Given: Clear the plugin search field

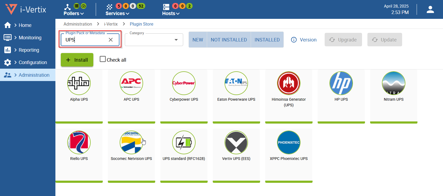Looking at the screenshot, I should tap(111, 40).
